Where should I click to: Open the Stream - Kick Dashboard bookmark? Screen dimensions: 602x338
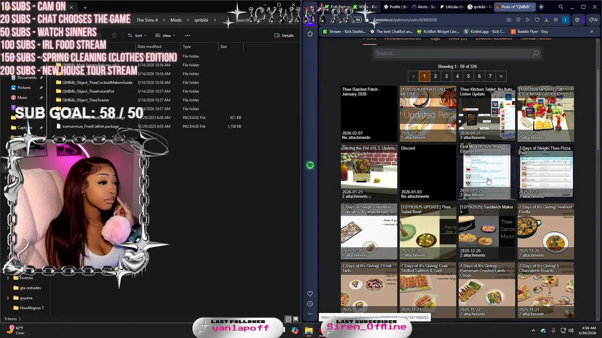(x=344, y=31)
